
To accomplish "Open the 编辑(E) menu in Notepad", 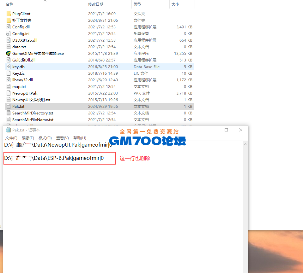I will pos(28,138).
